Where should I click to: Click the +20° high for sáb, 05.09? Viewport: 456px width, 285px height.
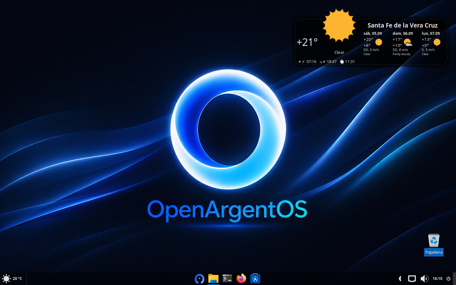coord(368,40)
